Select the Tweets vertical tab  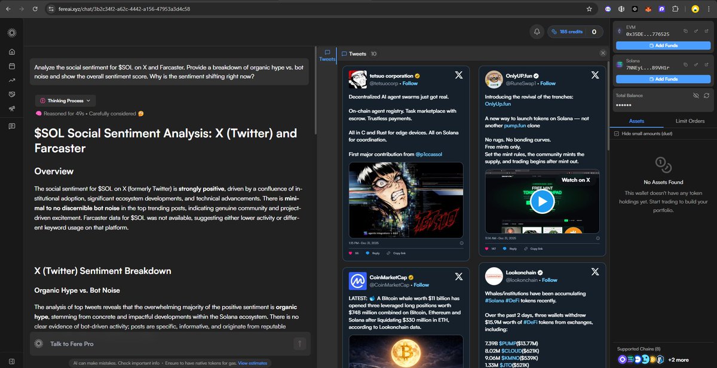click(x=327, y=56)
